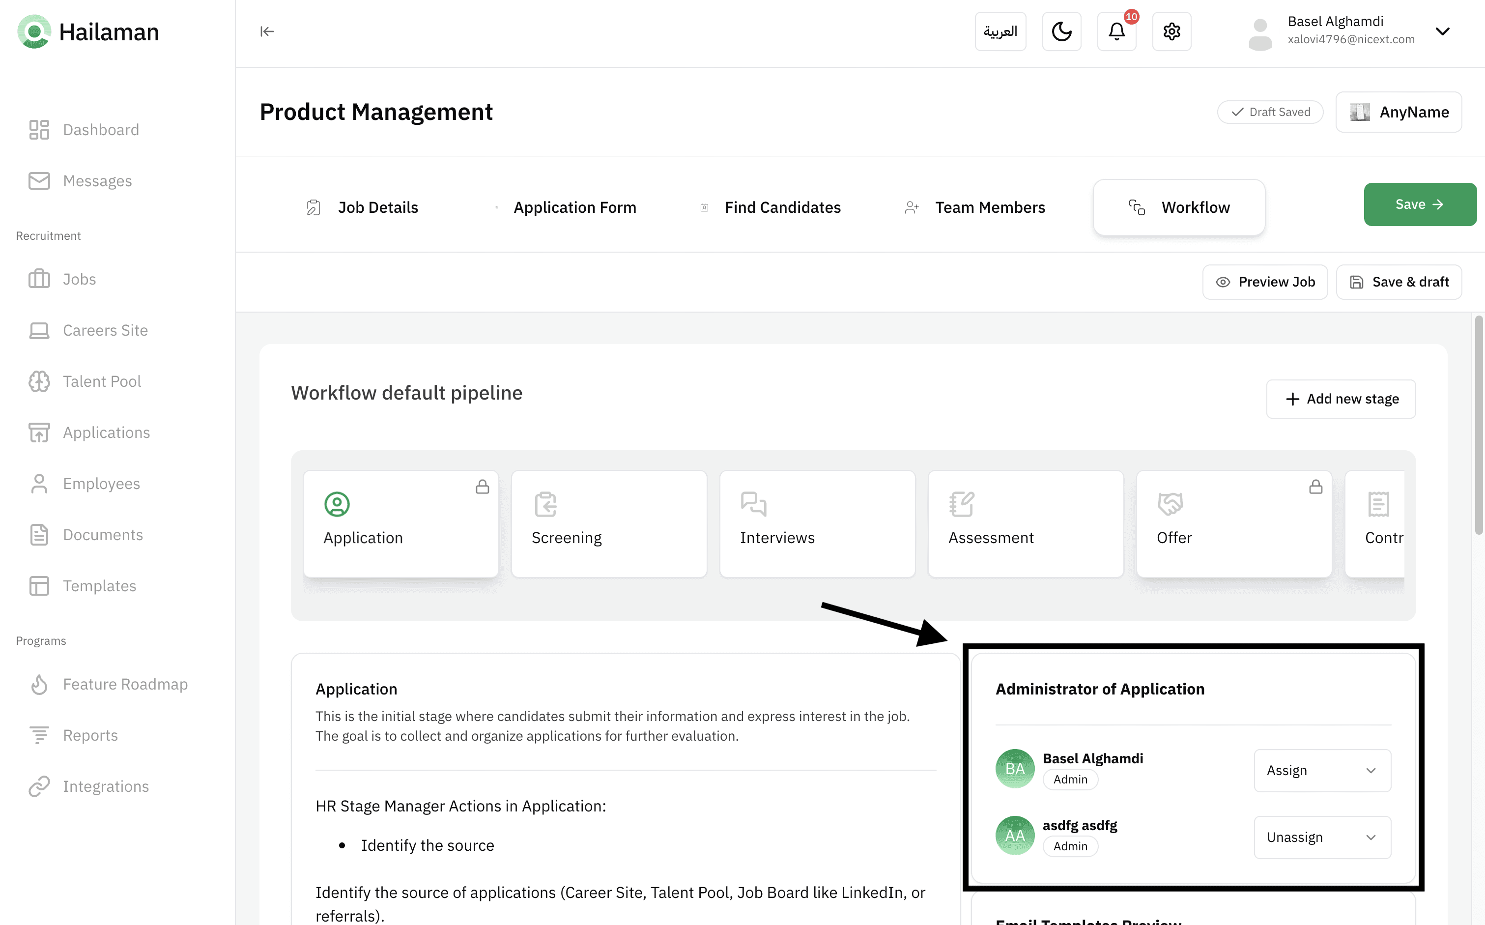Screen dimensions: 1485x925
Task: Toggle dark mode moon icon
Action: click(1061, 31)
